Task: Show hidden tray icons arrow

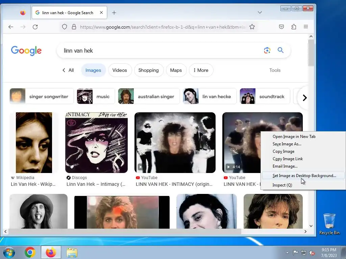Action: point(287,253)
